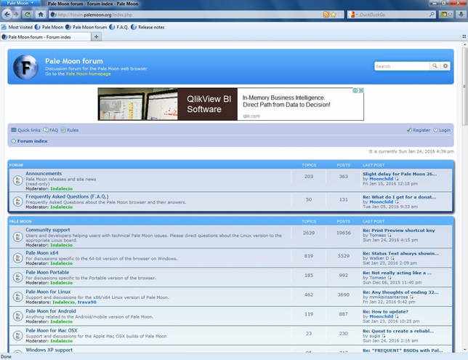Open the Community support forum
This screenshot has height=360, width=468.
tap(48, 230)
